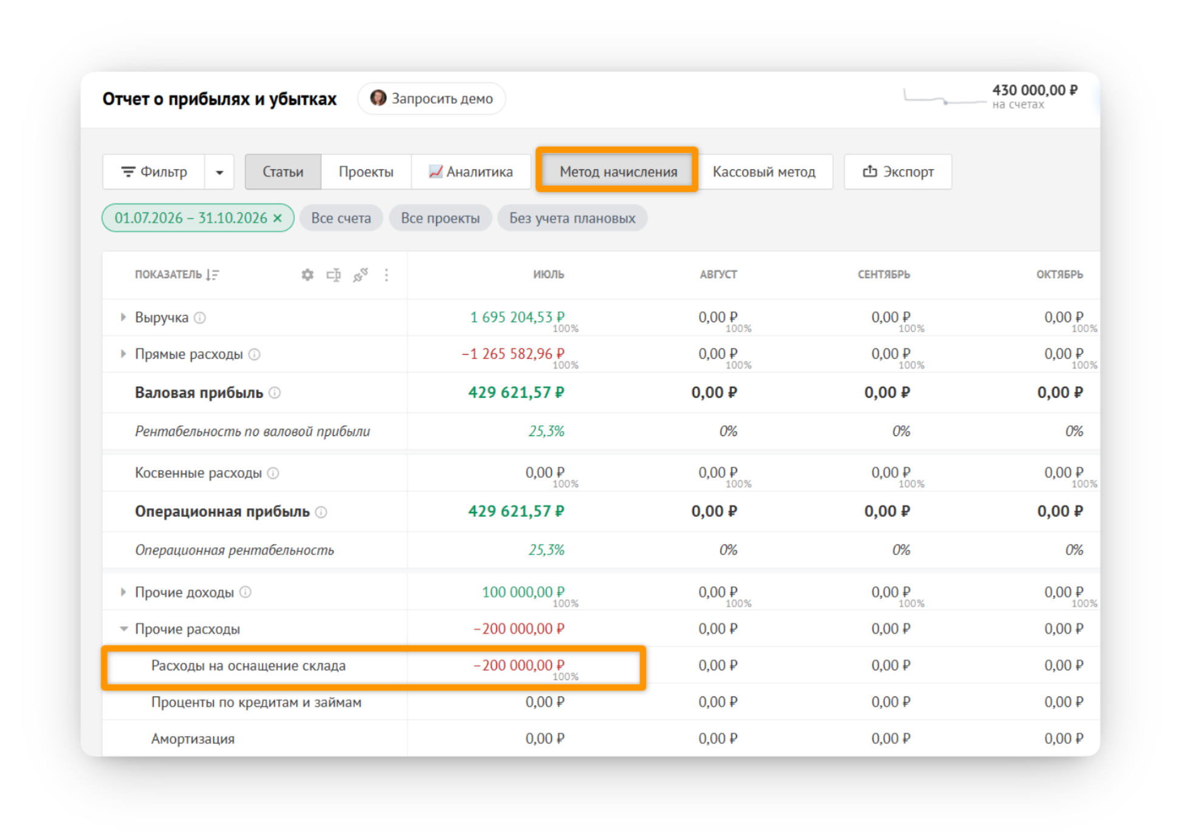Expand the Выручка row
This screenshot has height=832, width=1179.
click(123, 317)
